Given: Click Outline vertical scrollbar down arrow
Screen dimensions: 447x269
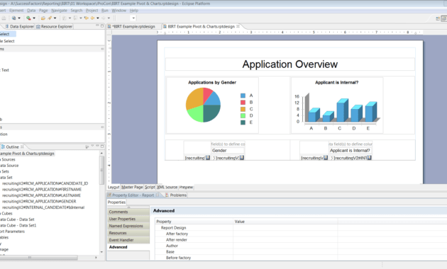Looking at the screenshot, I should coord(101,252).
